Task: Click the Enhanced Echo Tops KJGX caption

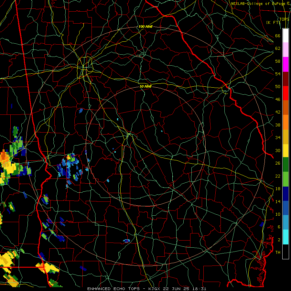Action: coord(146,289)
